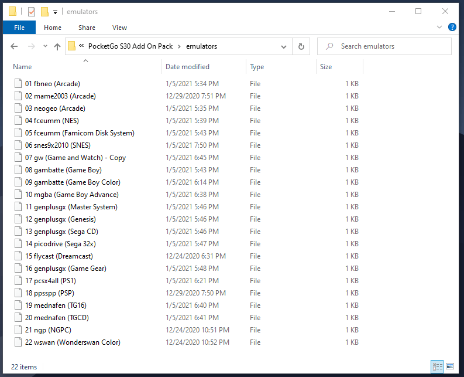The width and height of the screenshot is (464, 377).
Task: Select the file icon for 15 flycast (Dreamcast)
Action: pos(18,256)
